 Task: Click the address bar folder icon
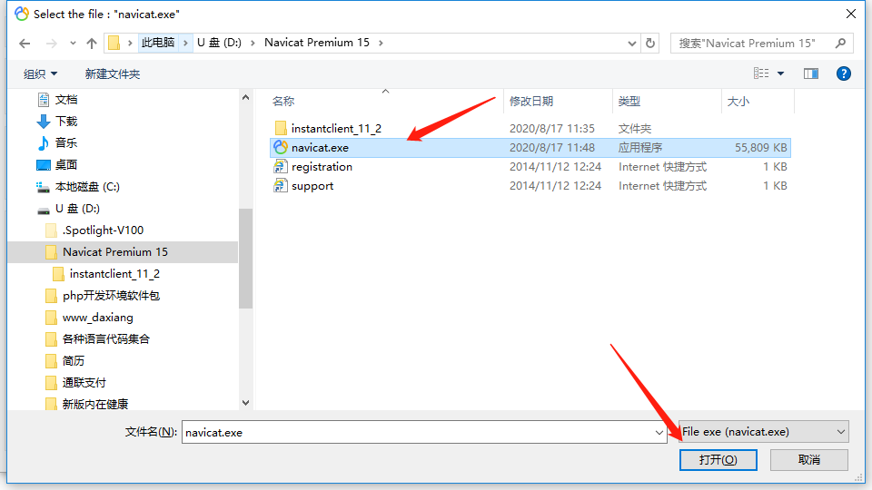click(114, 43)
